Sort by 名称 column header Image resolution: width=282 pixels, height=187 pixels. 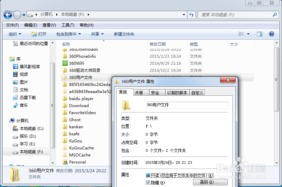66,44
